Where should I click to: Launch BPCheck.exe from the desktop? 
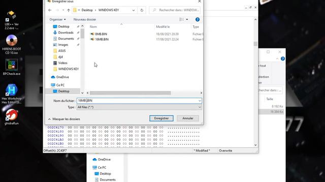pyautogui.click(x=11, y=67)
